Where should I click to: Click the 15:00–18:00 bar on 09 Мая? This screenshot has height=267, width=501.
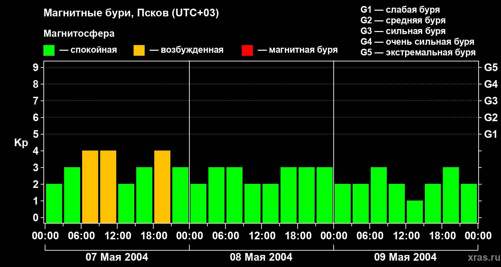433,203
